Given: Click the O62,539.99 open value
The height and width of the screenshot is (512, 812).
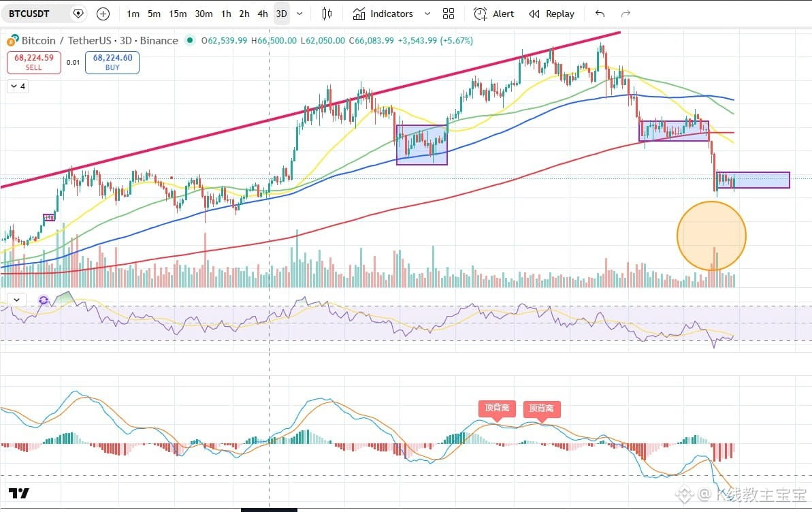Looking at the screenshot, I should click(x=224, y=40).
